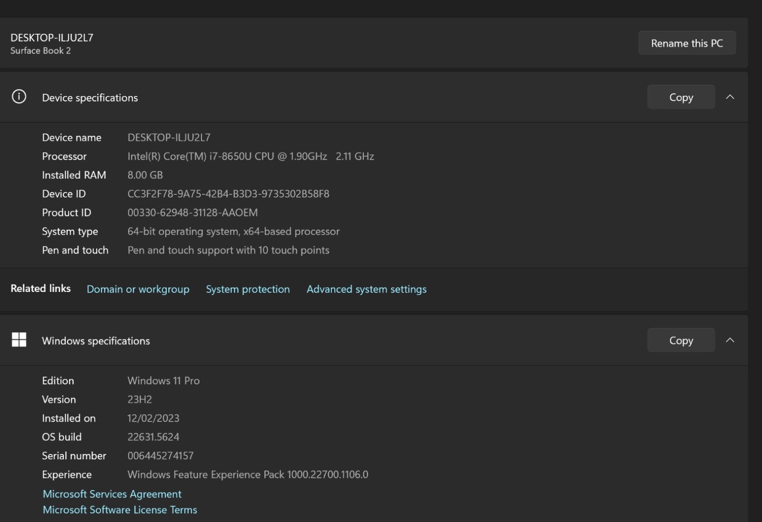Copy the Windows specifications
The image size is (762, 522).
pyautogui.click(x=681, y=340)
